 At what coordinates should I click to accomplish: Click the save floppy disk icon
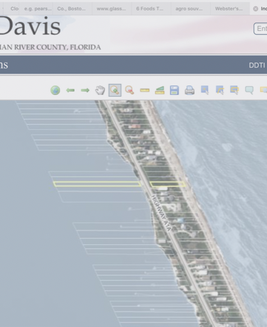[174, 91]
